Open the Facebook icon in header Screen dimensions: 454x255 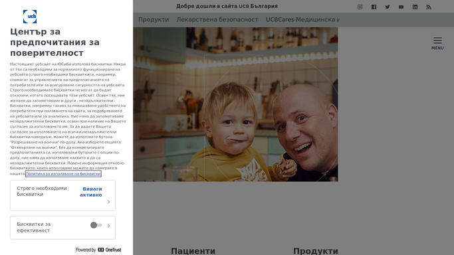(374, 7)
